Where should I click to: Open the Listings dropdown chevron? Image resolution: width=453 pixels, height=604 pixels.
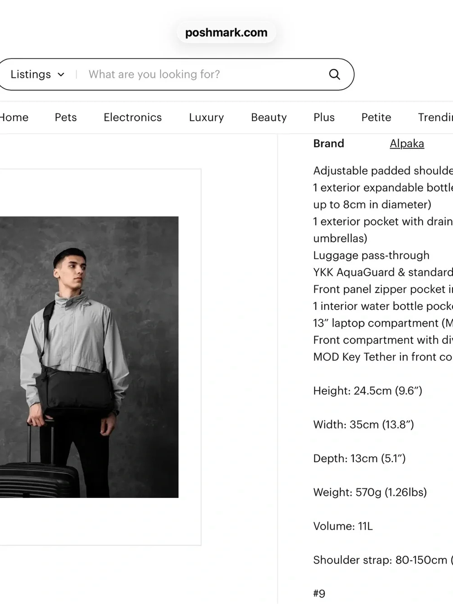tap(61, 75)
